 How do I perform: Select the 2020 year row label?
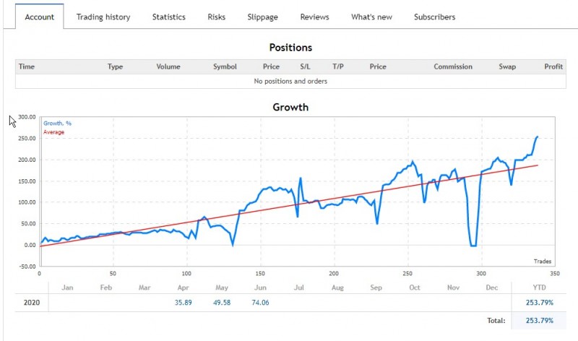click(32, 303)
